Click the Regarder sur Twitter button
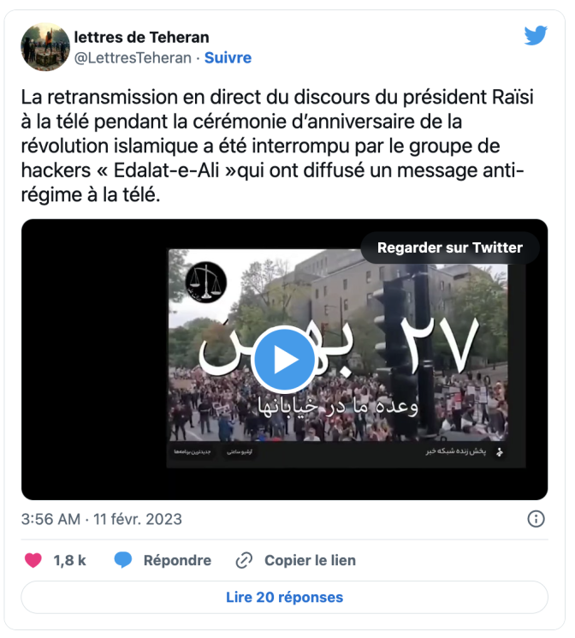The image size is (575, 638). [x=450, y=247]
